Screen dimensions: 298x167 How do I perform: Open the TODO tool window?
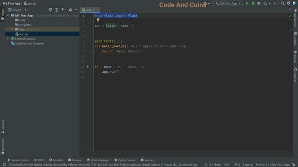(x=39, y=160)
